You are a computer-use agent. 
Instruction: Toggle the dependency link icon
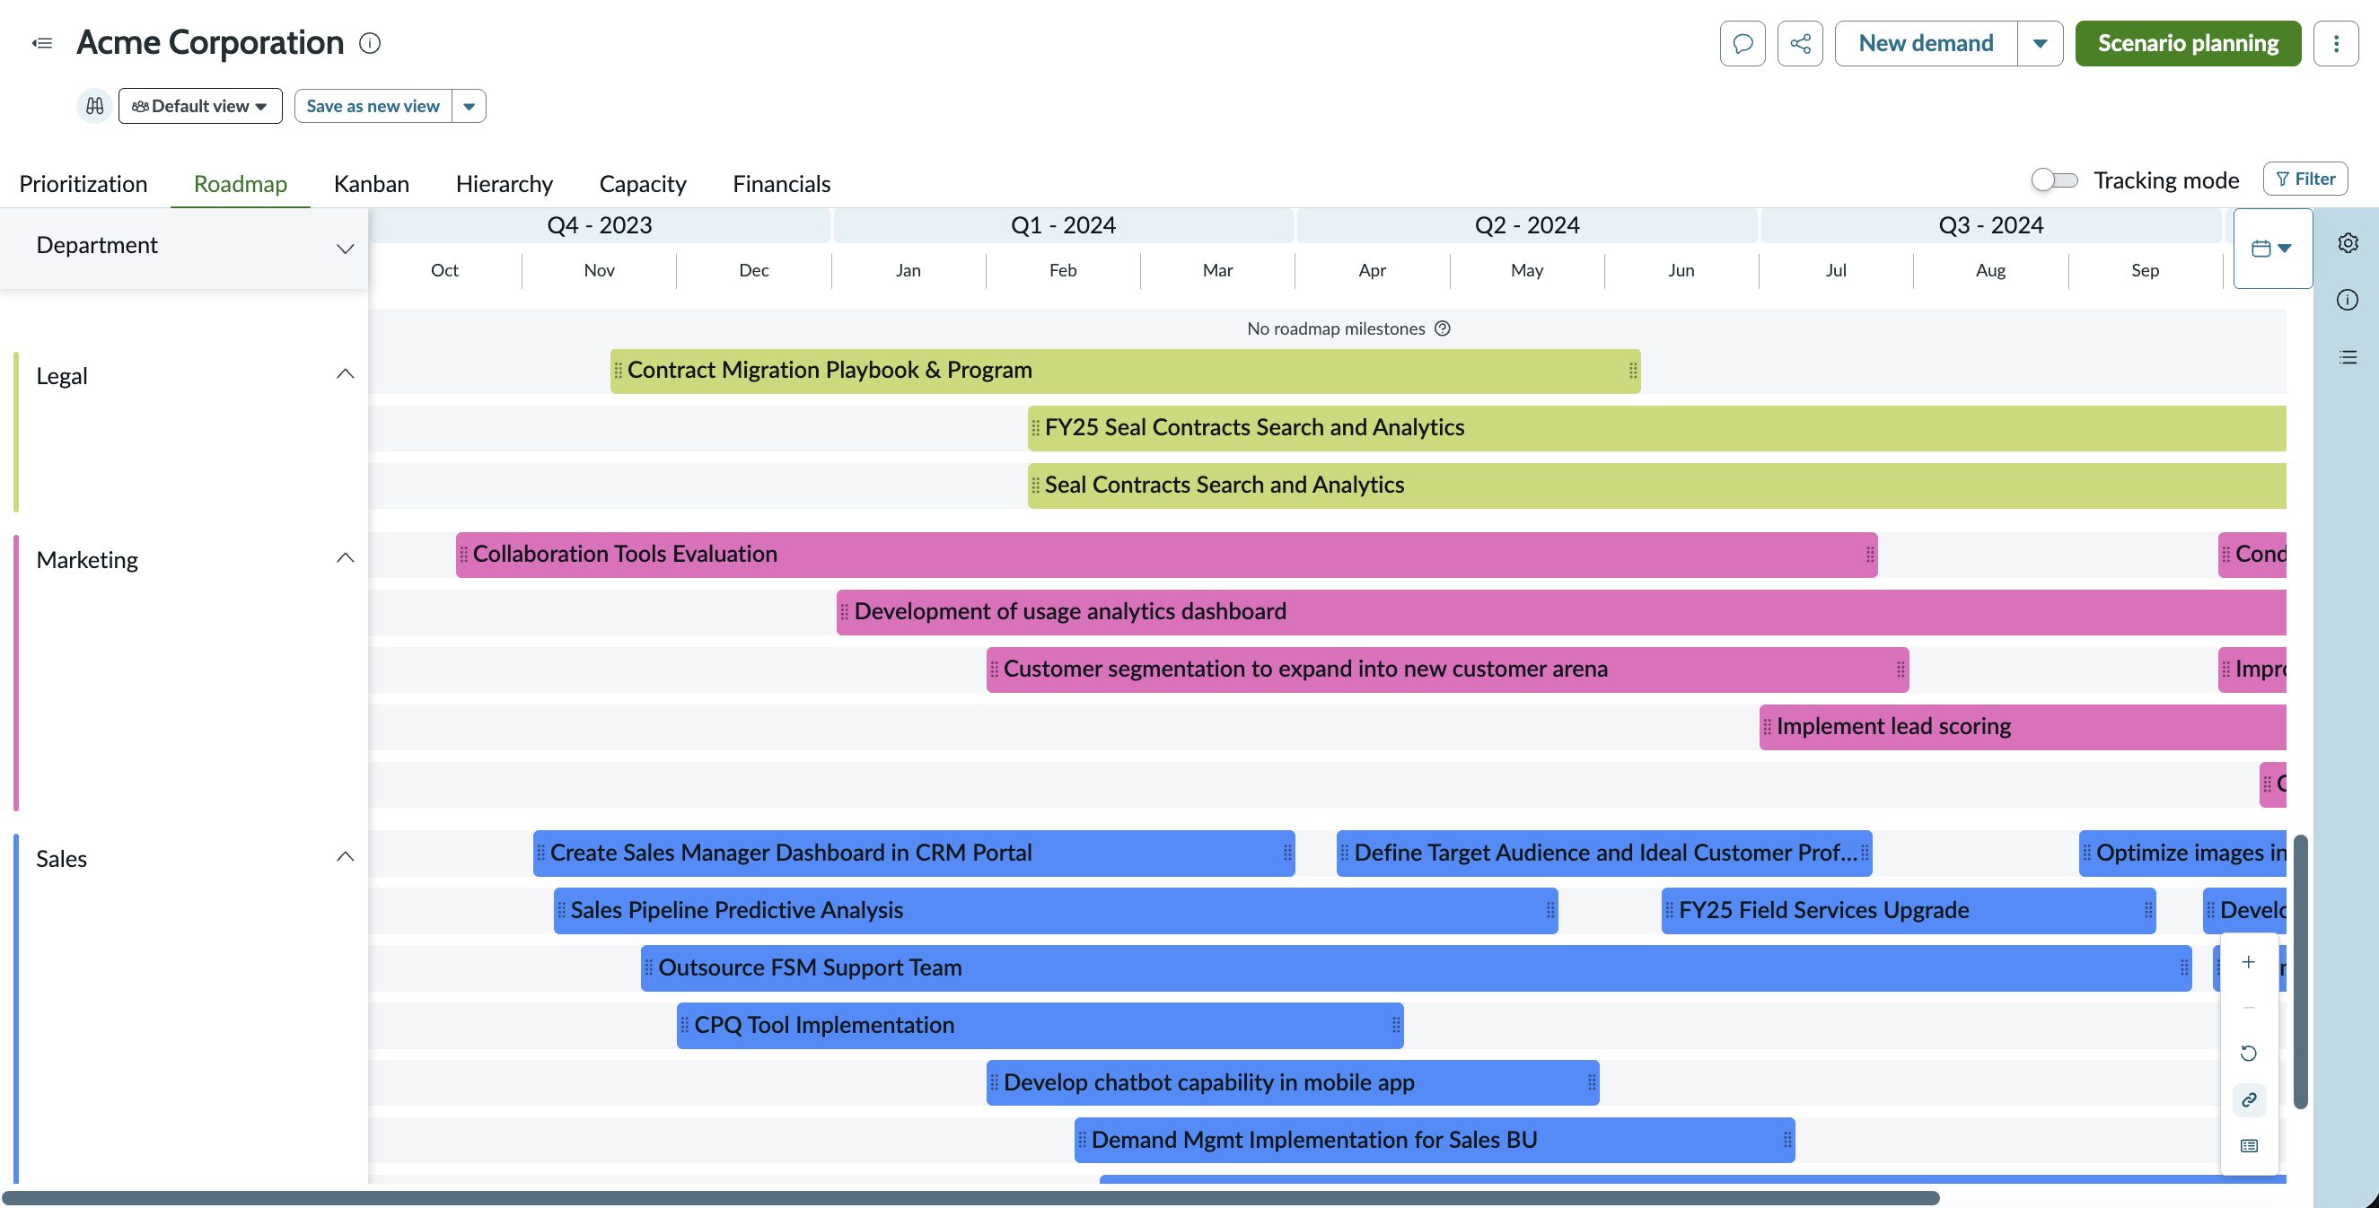click(2248, 1100)
